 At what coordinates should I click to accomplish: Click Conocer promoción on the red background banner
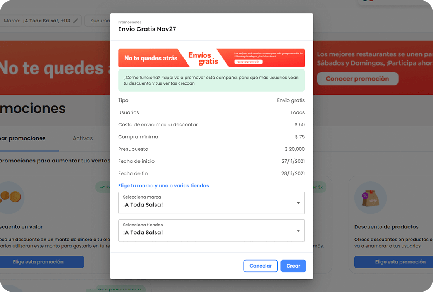coord(357,78)
